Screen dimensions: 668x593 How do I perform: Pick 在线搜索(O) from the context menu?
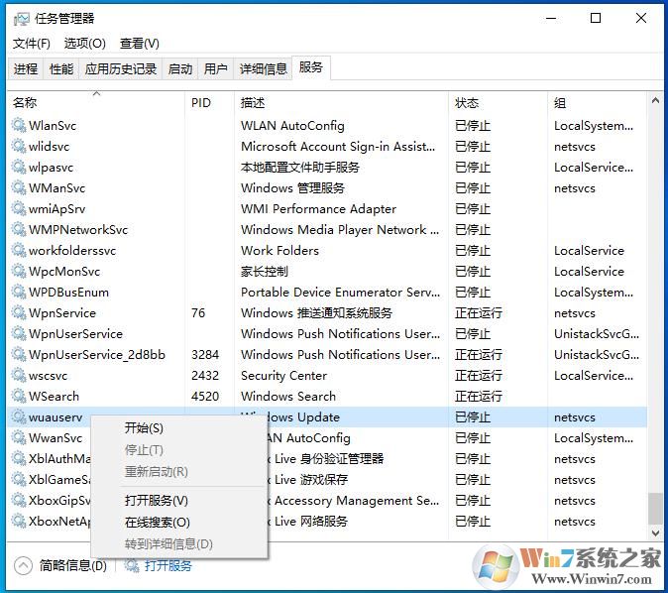click(x=157, y=523)
